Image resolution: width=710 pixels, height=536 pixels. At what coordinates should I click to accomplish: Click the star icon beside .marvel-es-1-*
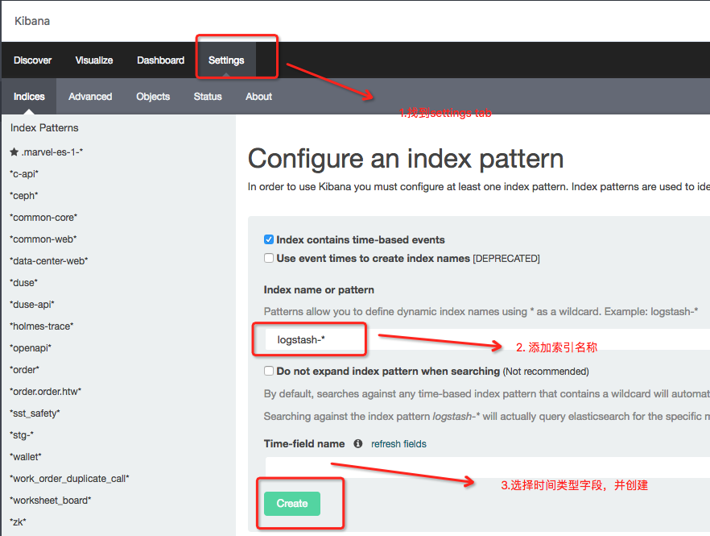click(14, 152)
